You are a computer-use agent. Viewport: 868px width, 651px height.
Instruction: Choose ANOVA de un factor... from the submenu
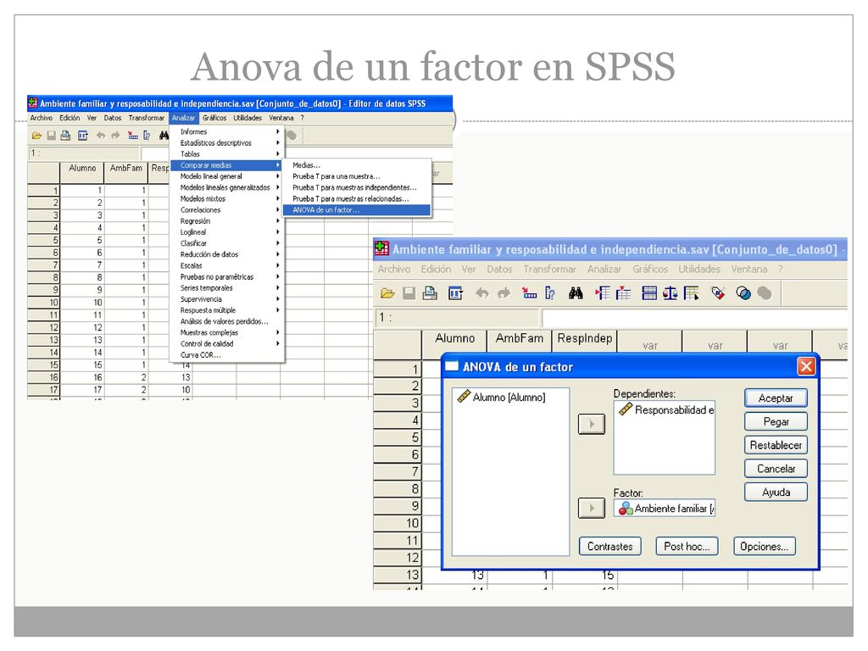tap(357, 210)
